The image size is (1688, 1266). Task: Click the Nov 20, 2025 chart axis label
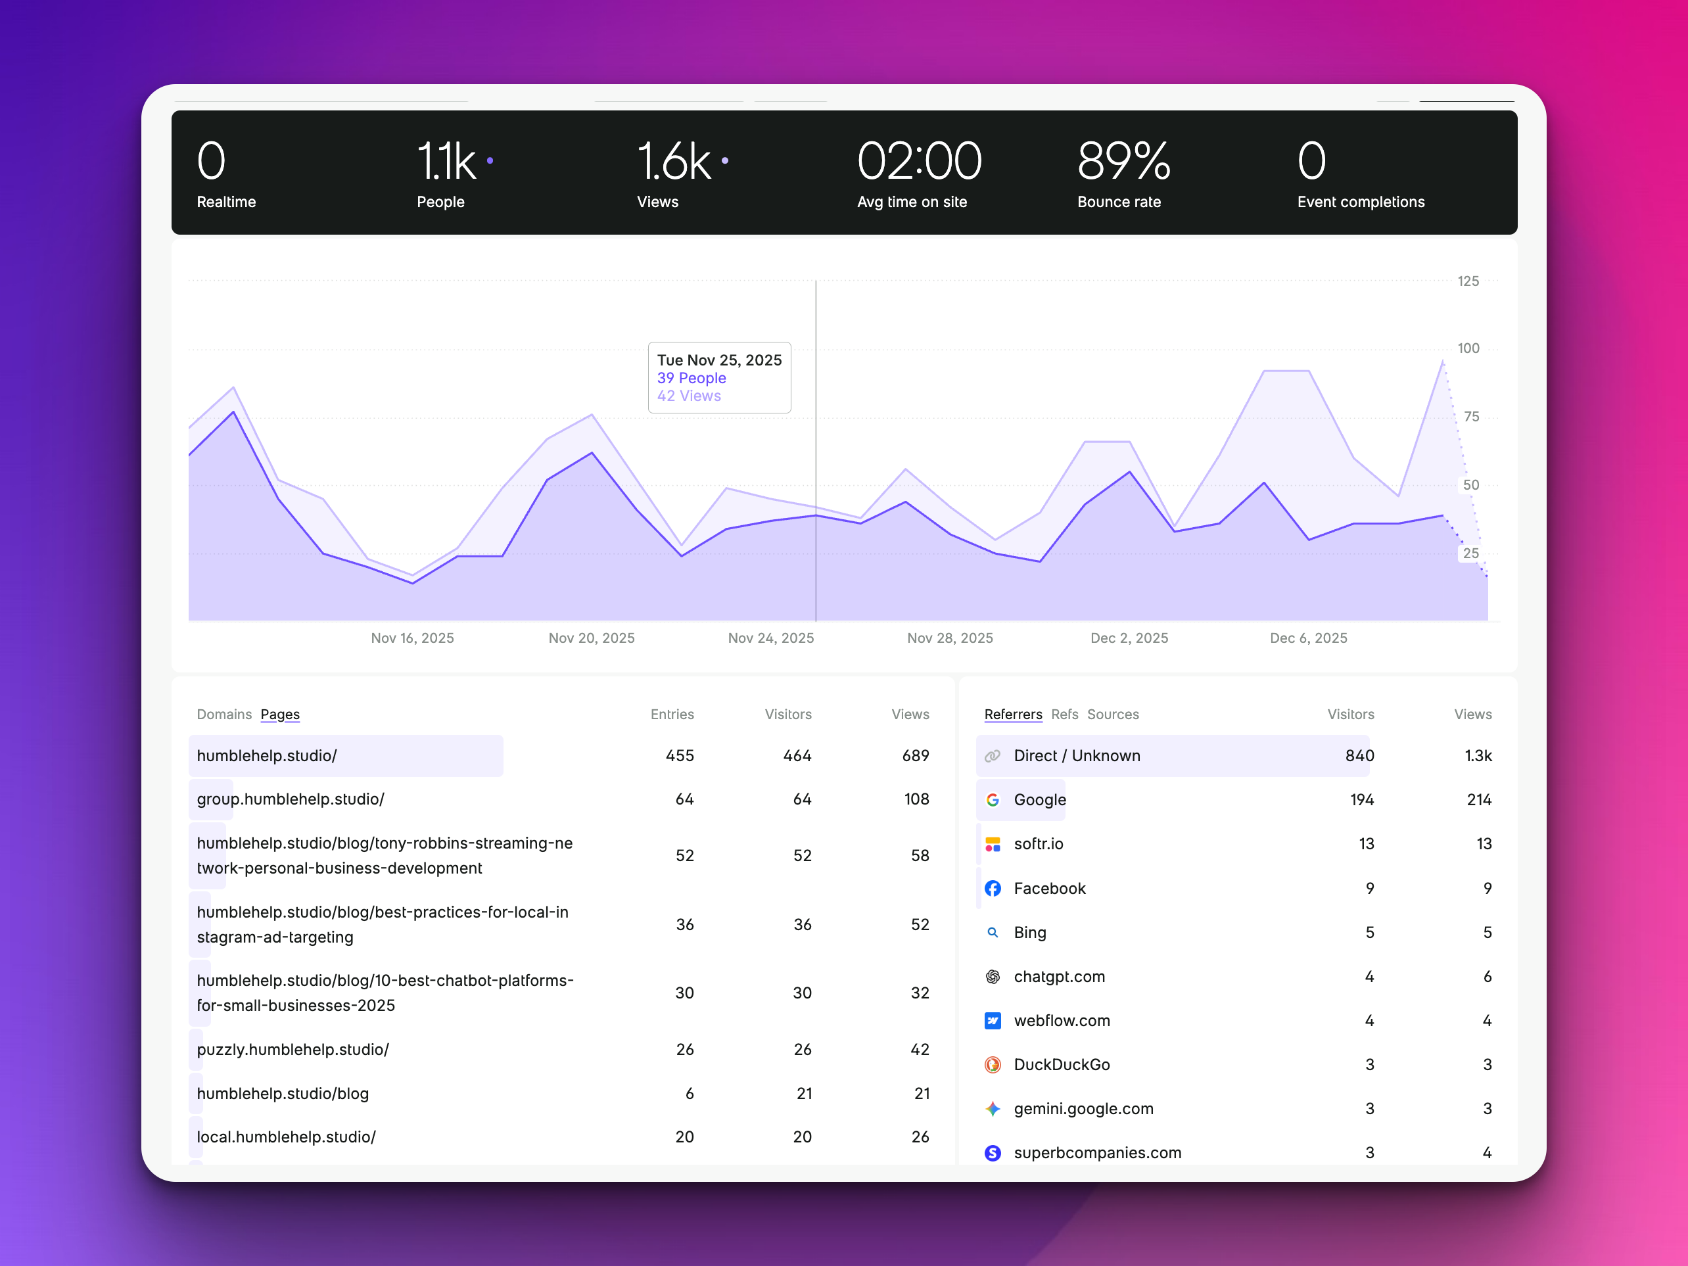pos(592,638)
